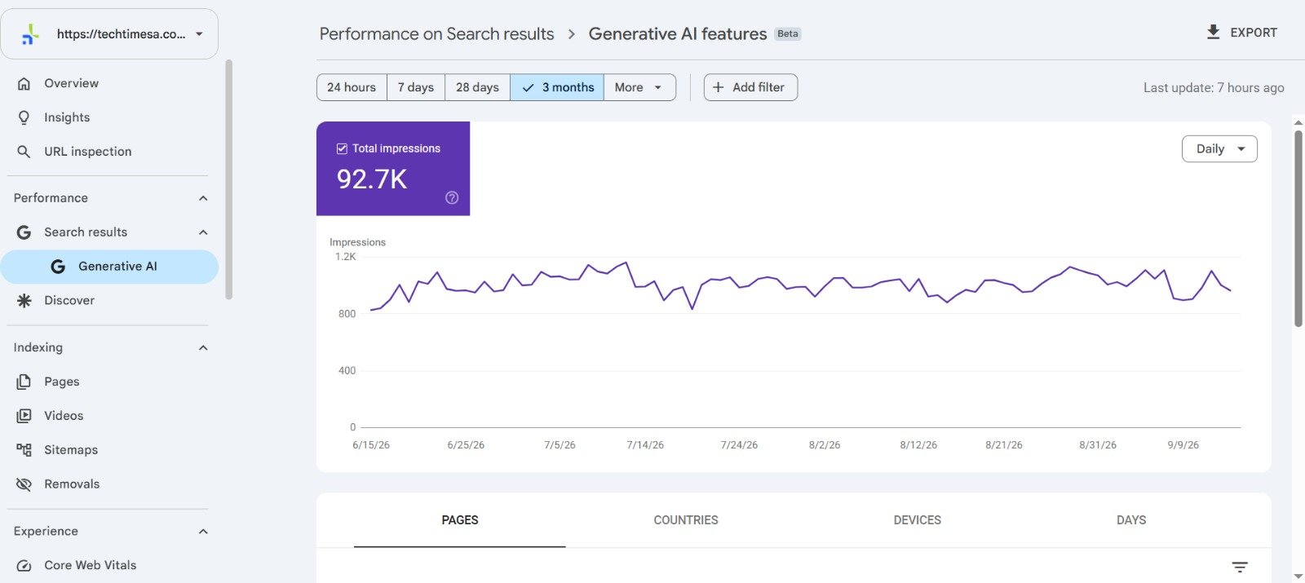The width and height of the screenshot is (1305, 583).
Task: Collapse the Indexing section
Action: (203, 348)
